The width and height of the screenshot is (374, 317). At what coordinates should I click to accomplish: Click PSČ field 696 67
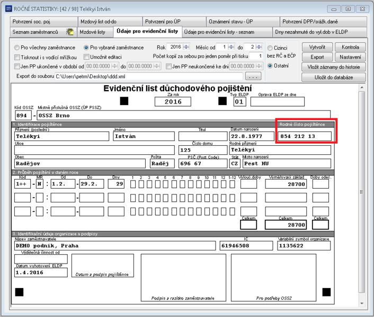(203, 164)
